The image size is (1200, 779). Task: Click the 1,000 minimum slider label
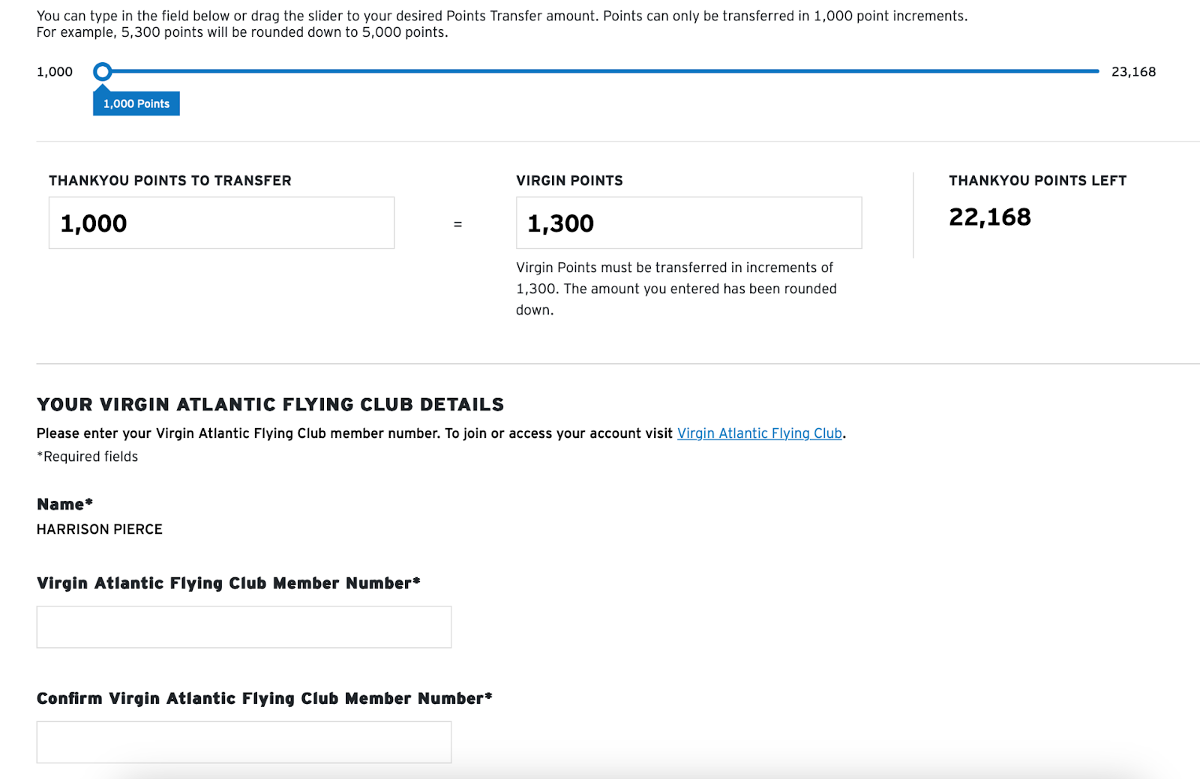click(x=55, y=72)
